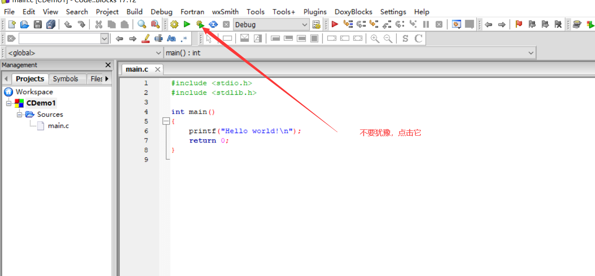Click the New file toolbar icon

[12, 24]
